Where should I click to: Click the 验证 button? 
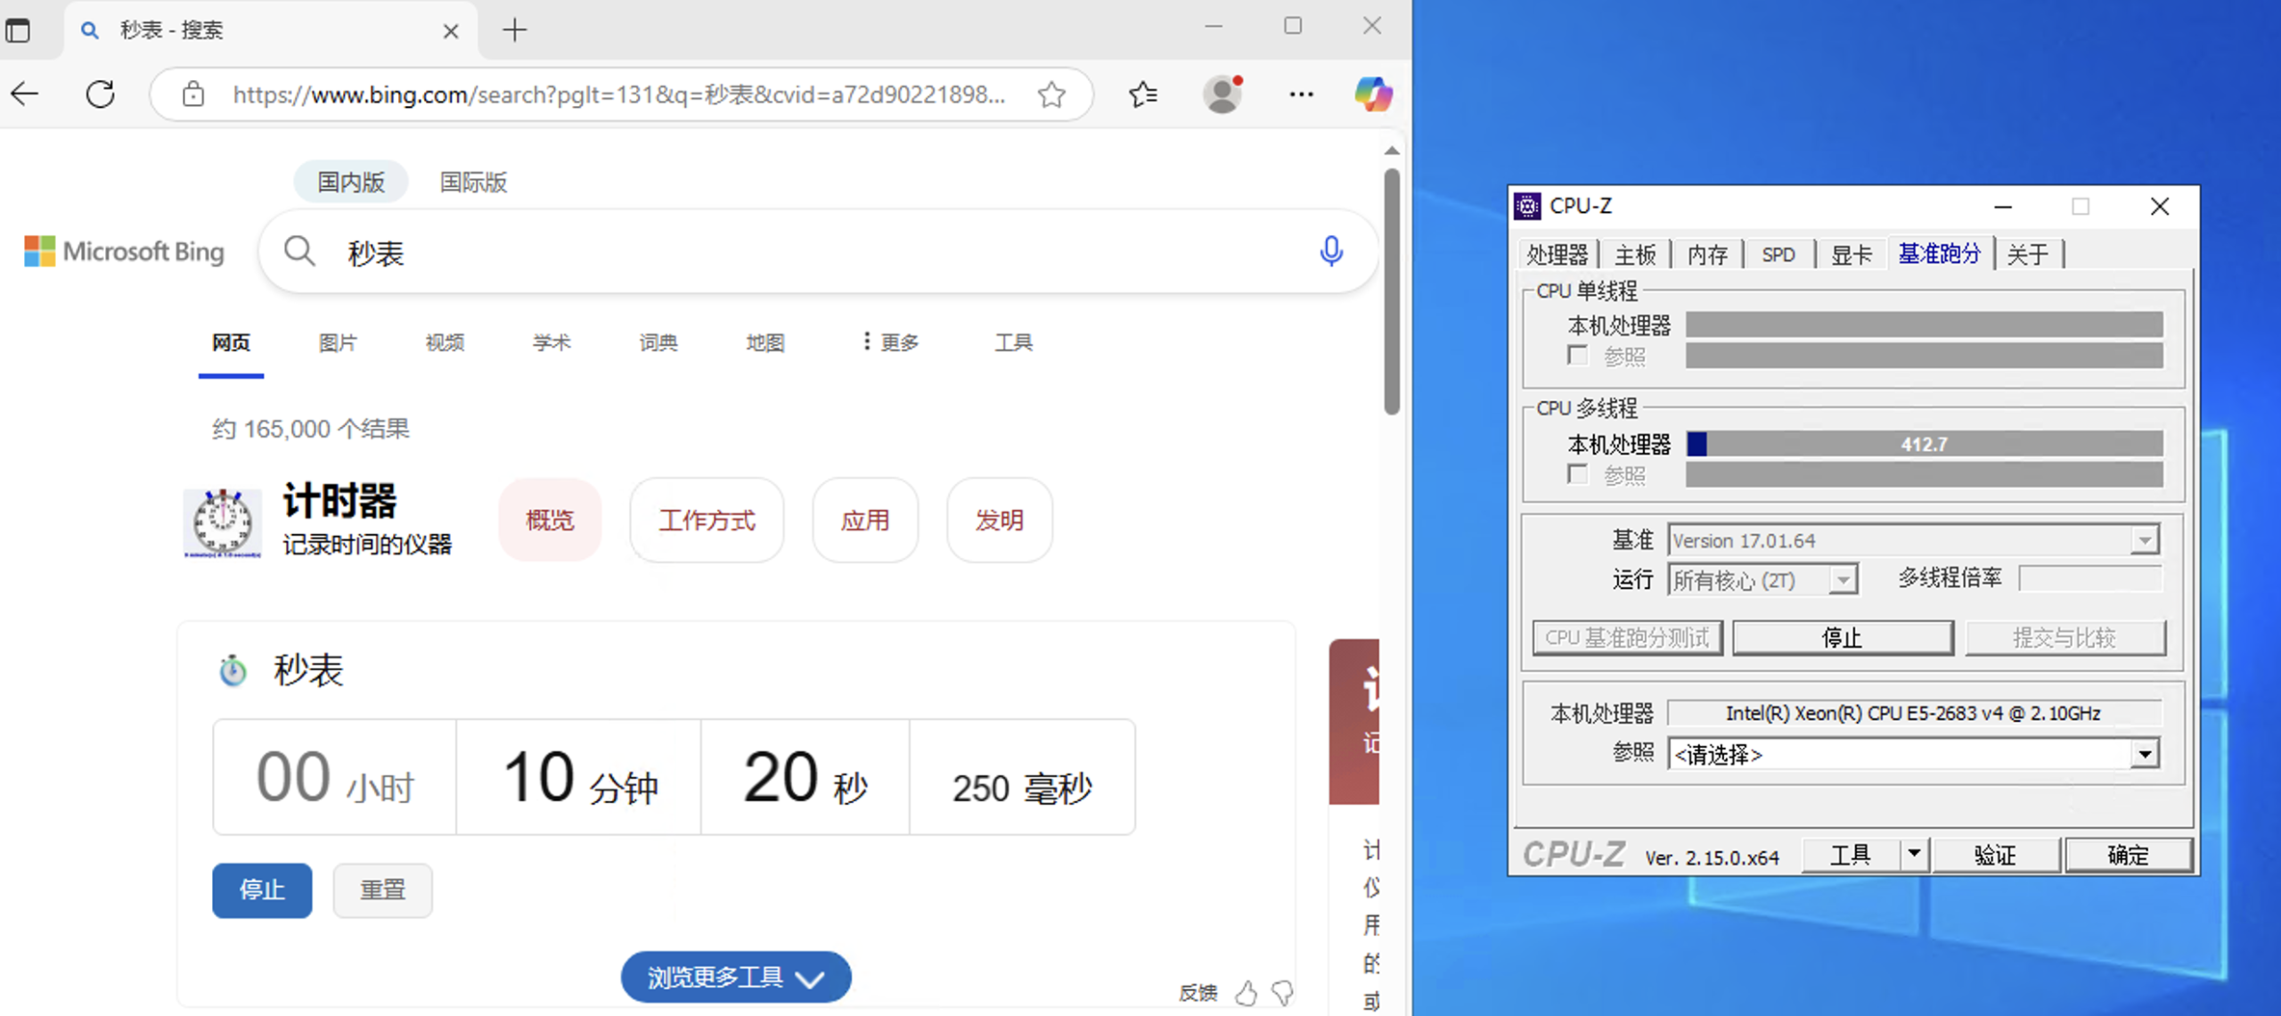pos(1995,855)
